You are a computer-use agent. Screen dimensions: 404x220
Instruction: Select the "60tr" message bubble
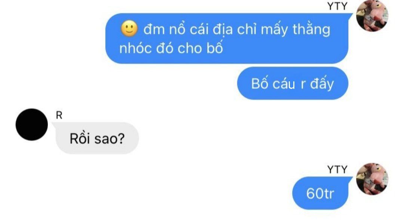(320, 193)
